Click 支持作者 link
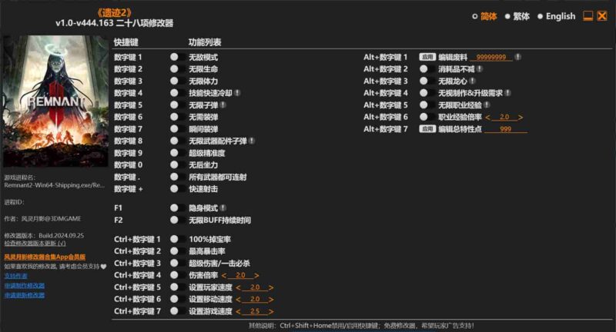The width and height of the screenshot is (616, 332). coord(15,276)
